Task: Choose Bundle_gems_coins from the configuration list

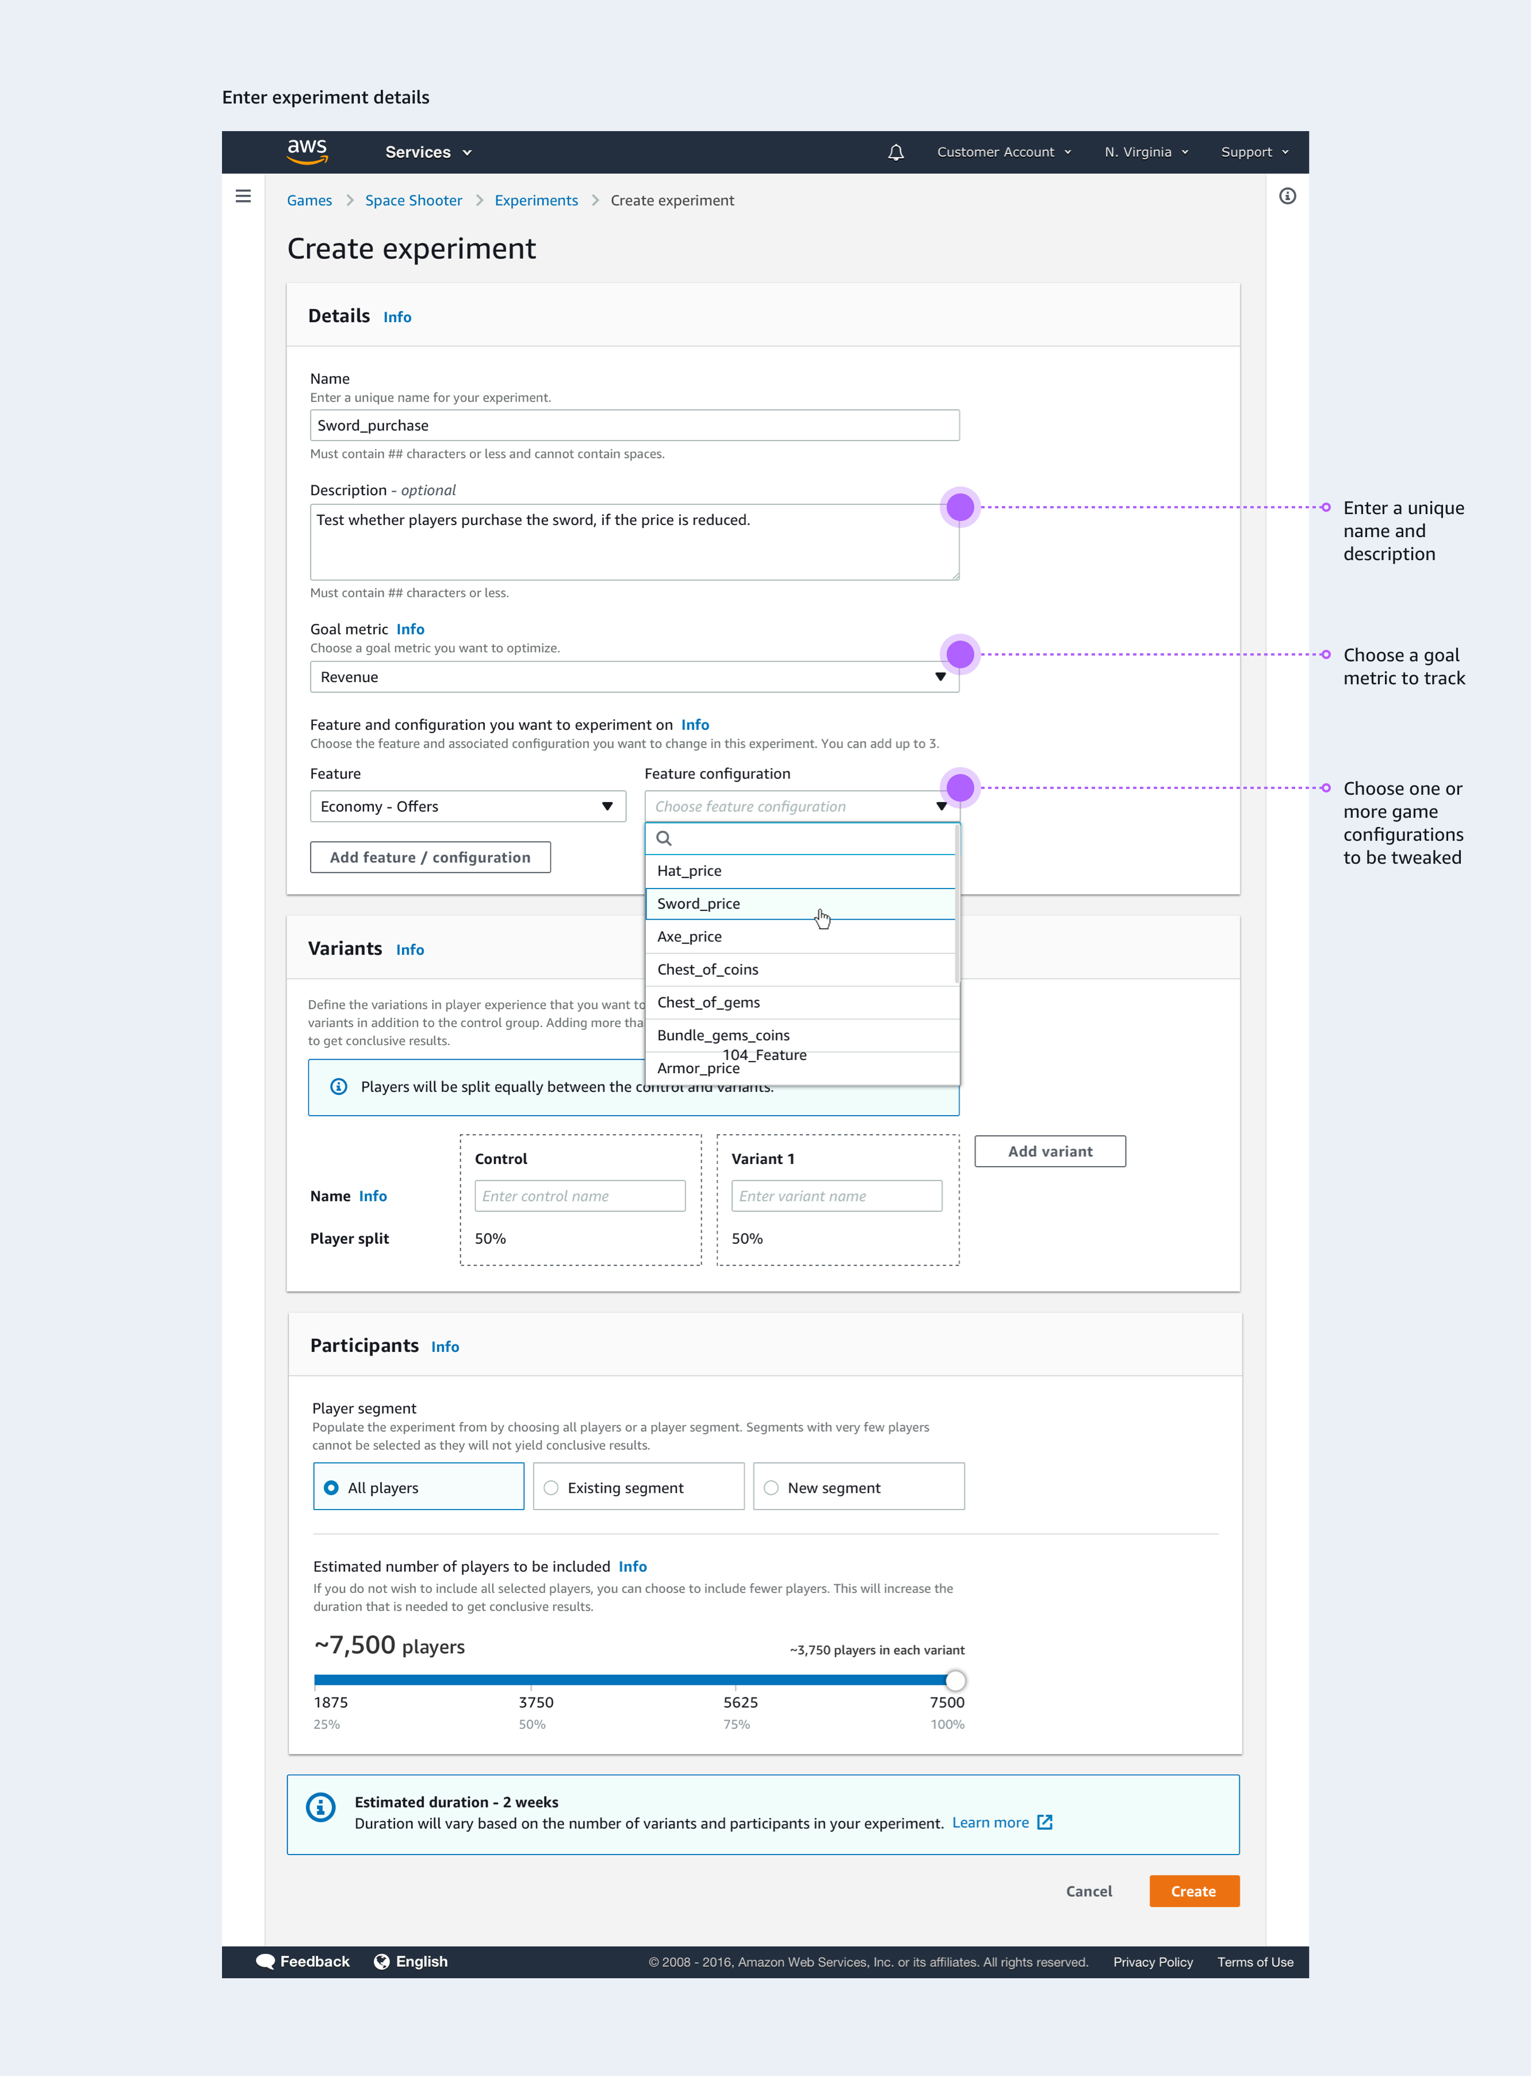Action: point(802,1035)
